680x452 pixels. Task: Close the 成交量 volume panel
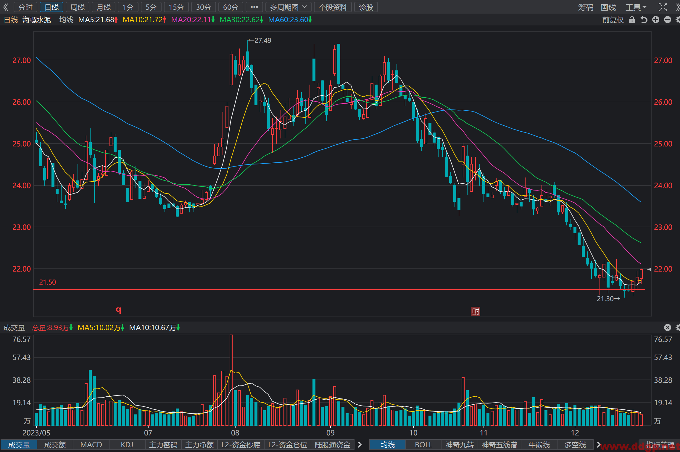[668, 327]
